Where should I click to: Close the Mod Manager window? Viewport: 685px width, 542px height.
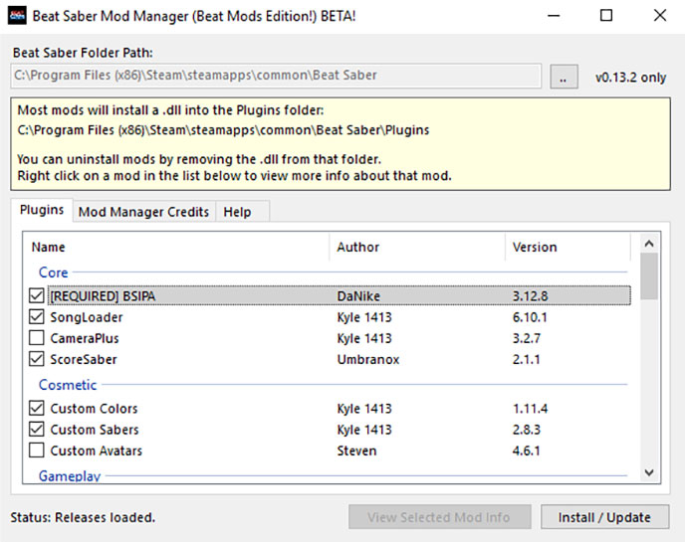pyautogui.click(x=660, y=16)
